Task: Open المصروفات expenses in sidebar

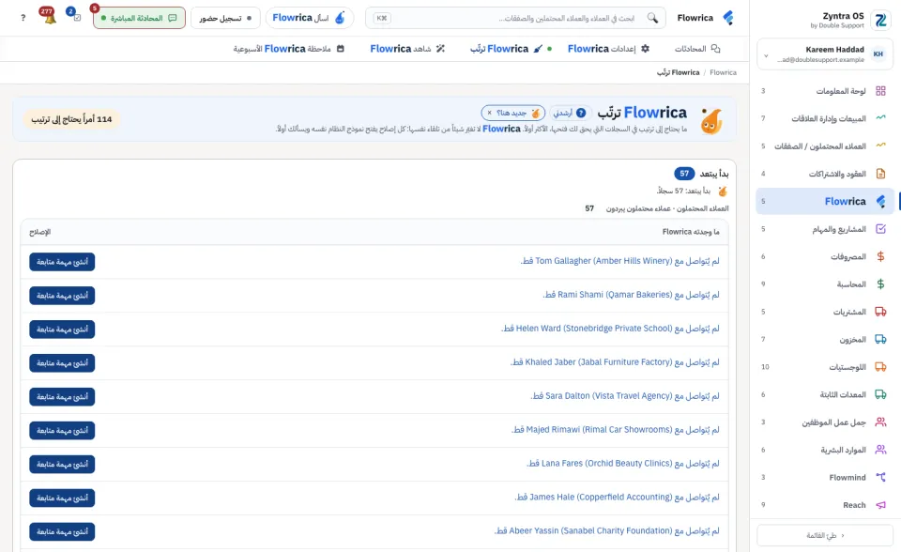Action: [x=825, y=256]
